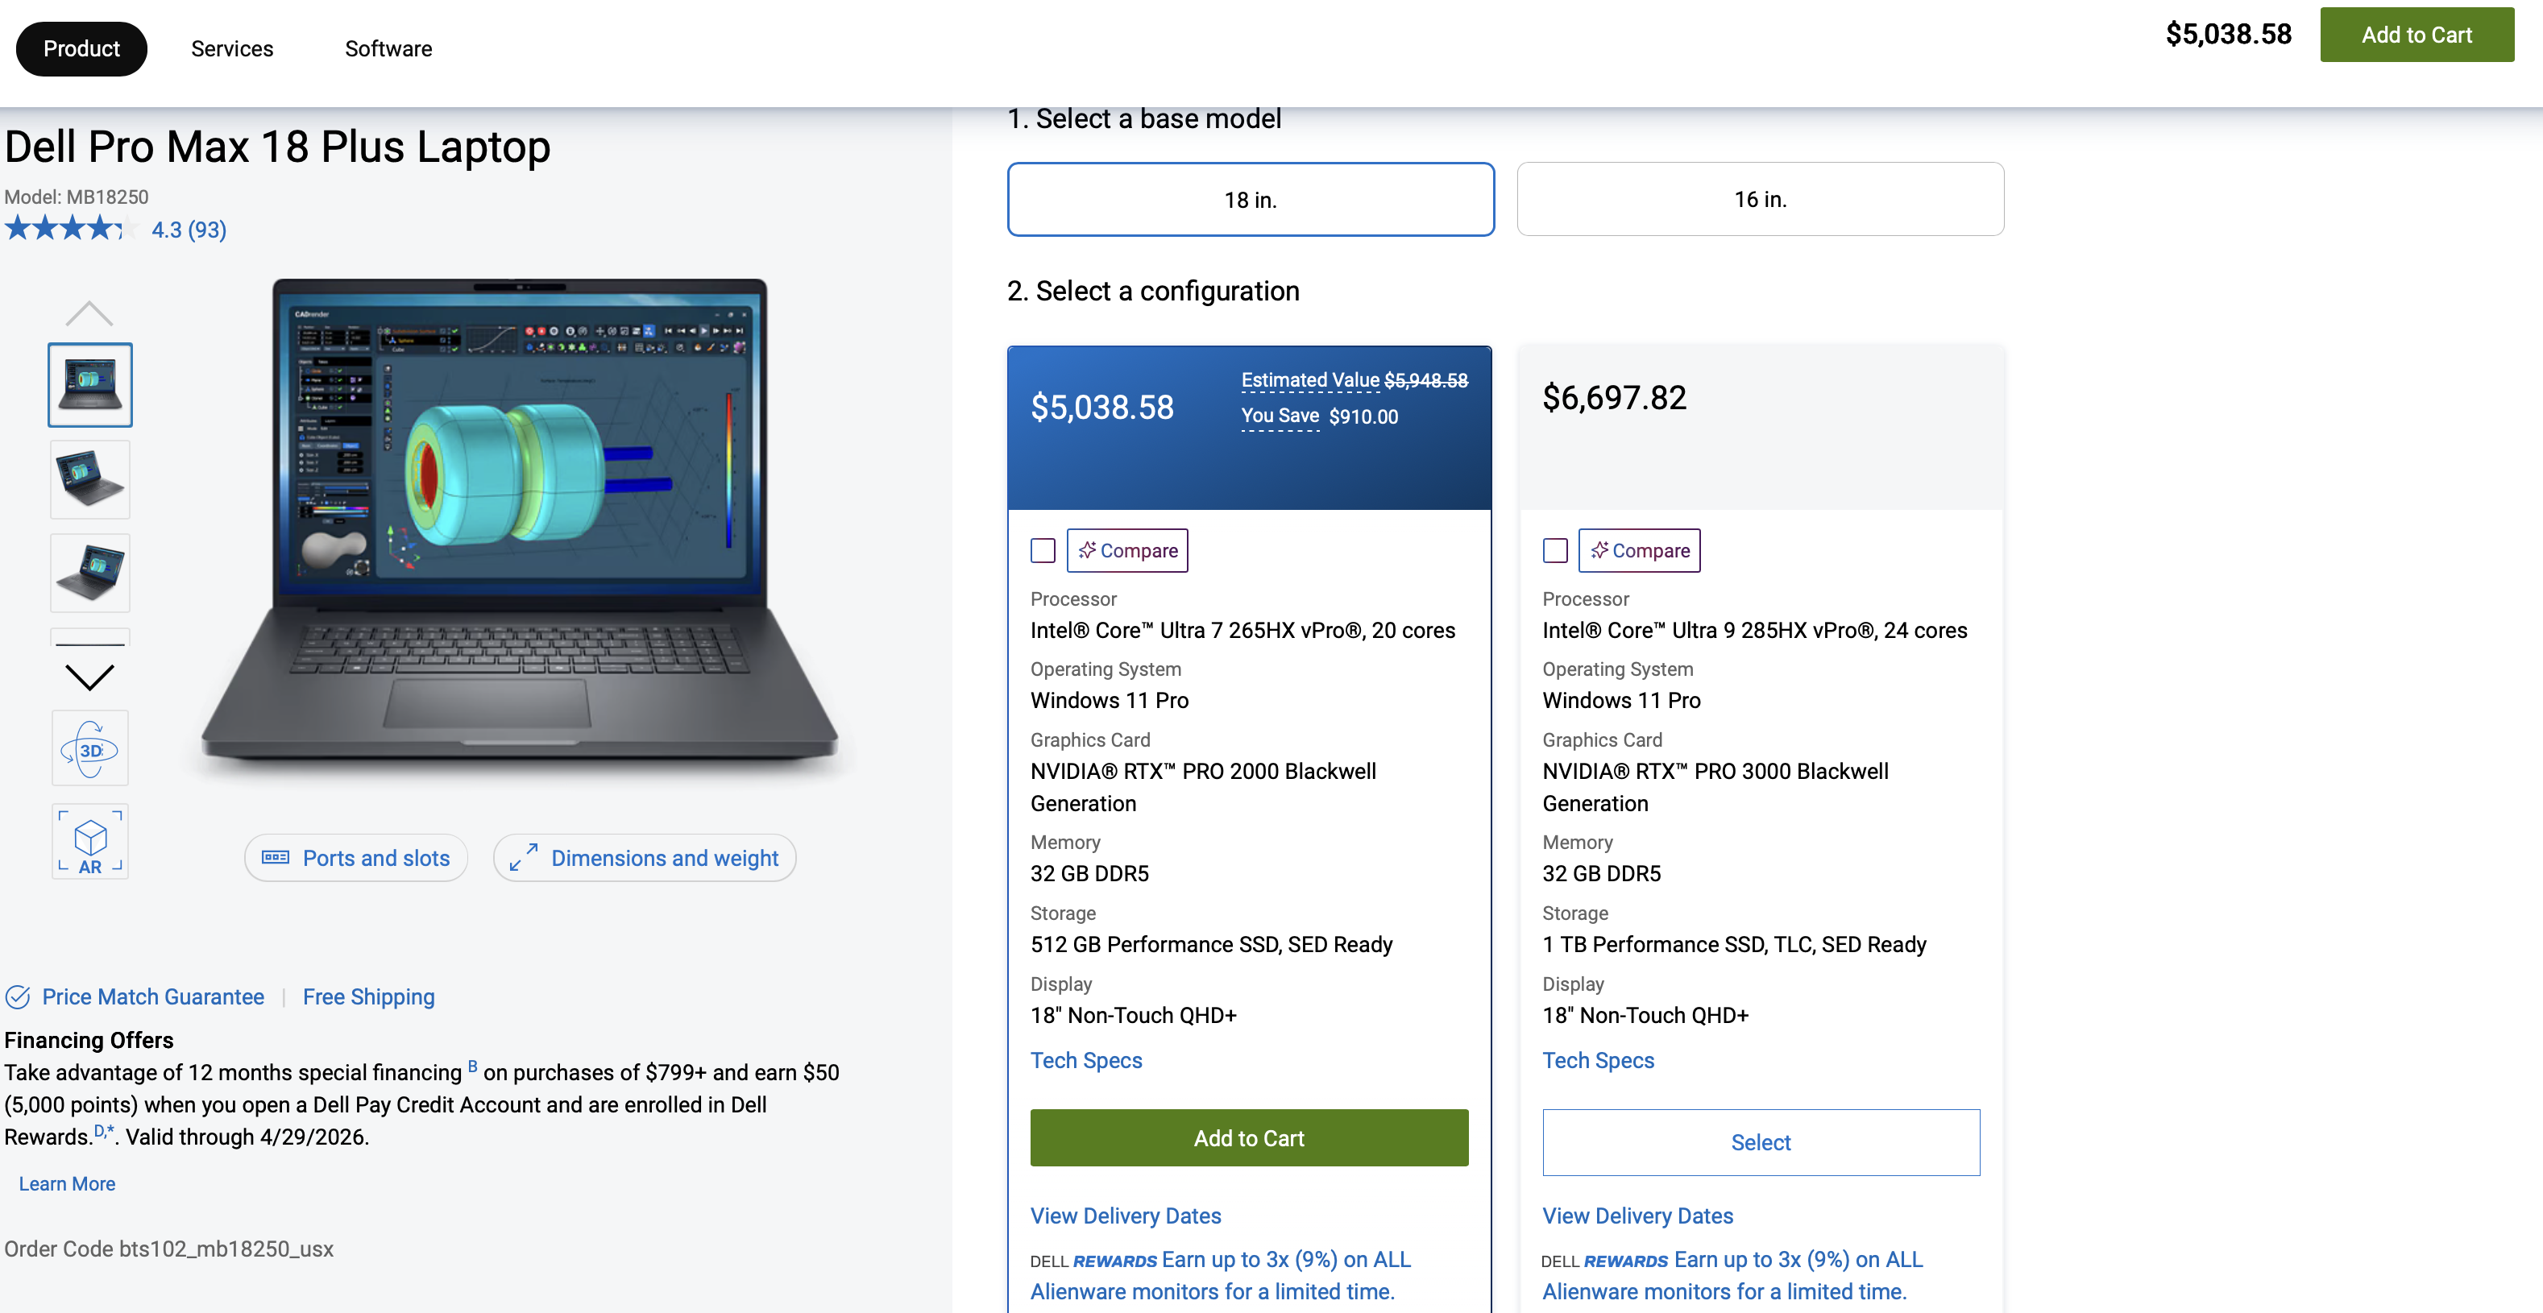
Task: Open the 3D product viewer icon
Action: pyautogui.click(x=89, y=749)
